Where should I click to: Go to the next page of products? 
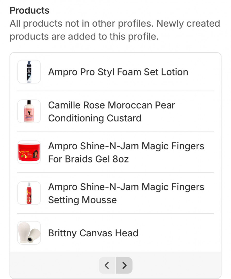(x=124, y=265)
